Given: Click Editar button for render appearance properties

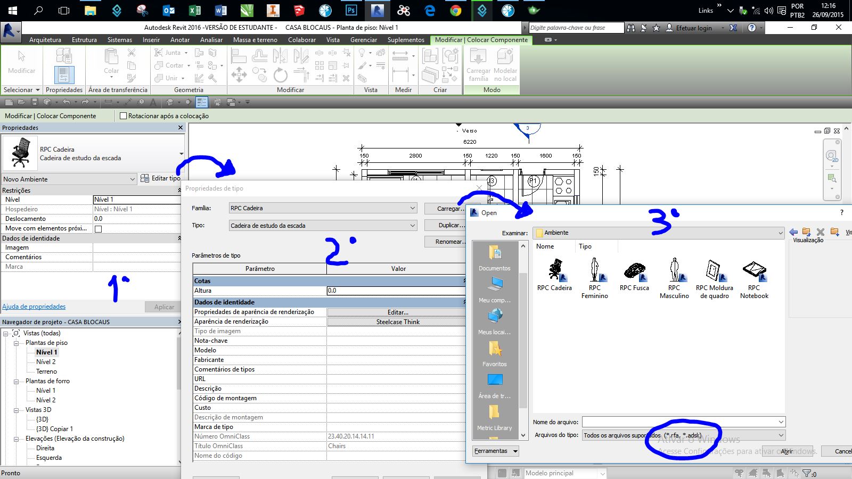Looking at the screenshot, I should pos(397,312).
